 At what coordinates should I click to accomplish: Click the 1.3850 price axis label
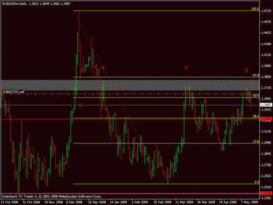pyautogui.click(x=266, y=76)
